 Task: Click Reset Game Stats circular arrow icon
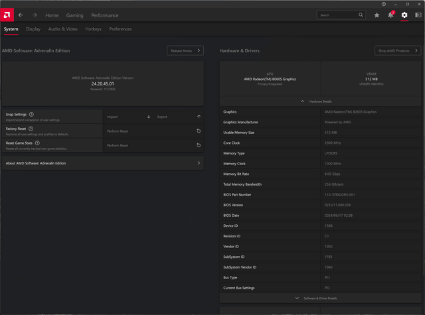click(x=199, y=145)
